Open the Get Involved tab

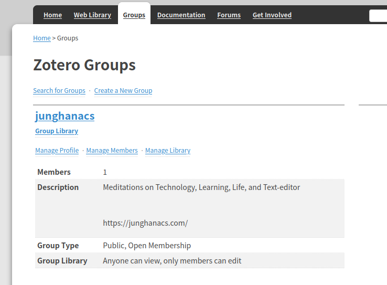(x=272, y=15)
